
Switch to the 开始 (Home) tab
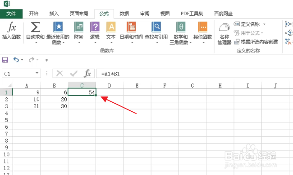click(34, 13)
